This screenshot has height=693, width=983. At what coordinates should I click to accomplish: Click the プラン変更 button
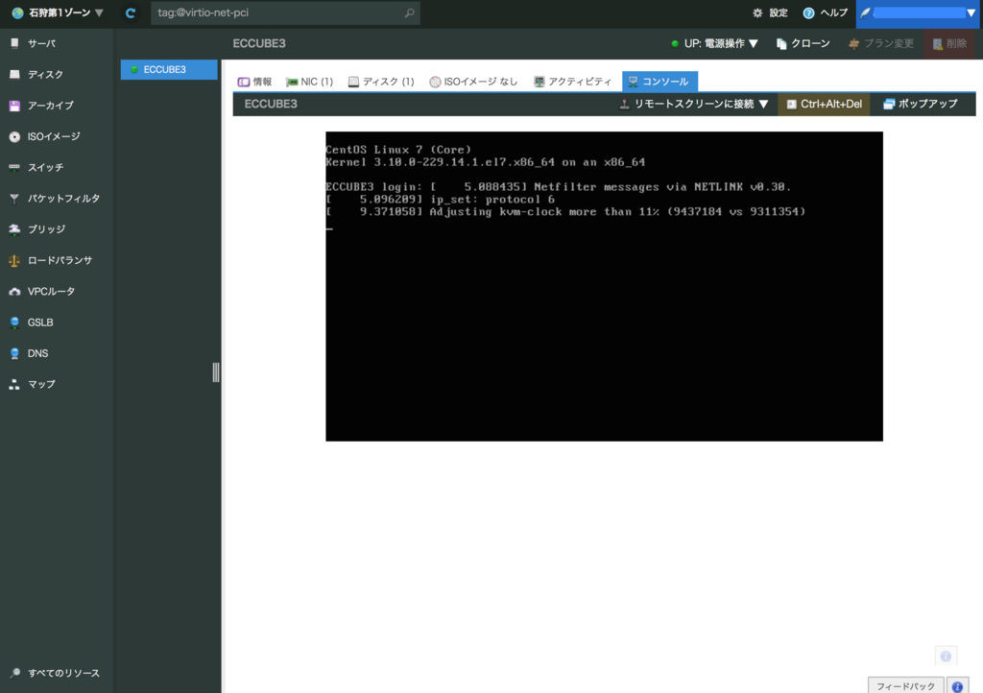coord(881,43)
